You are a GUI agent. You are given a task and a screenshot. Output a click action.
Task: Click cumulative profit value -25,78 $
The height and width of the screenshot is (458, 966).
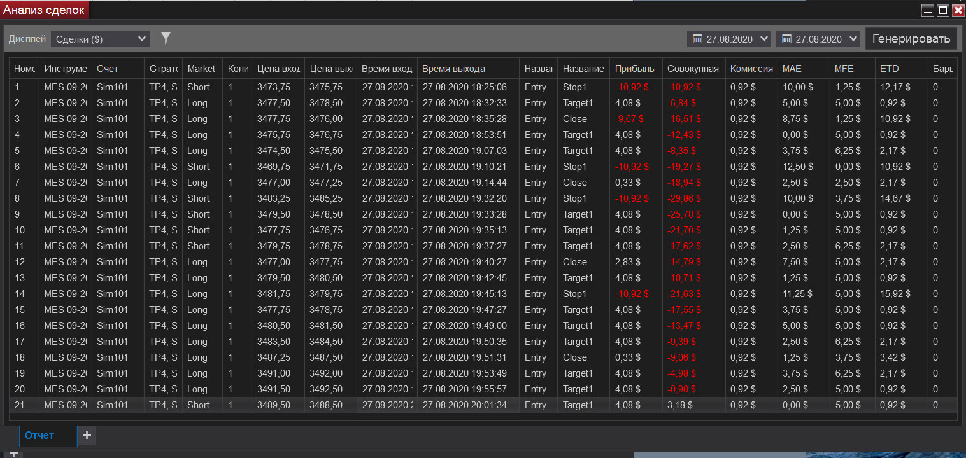pos(685,214)
